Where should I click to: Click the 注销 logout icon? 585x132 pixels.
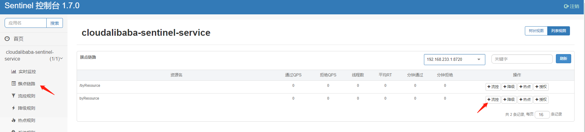pos(566,6)
